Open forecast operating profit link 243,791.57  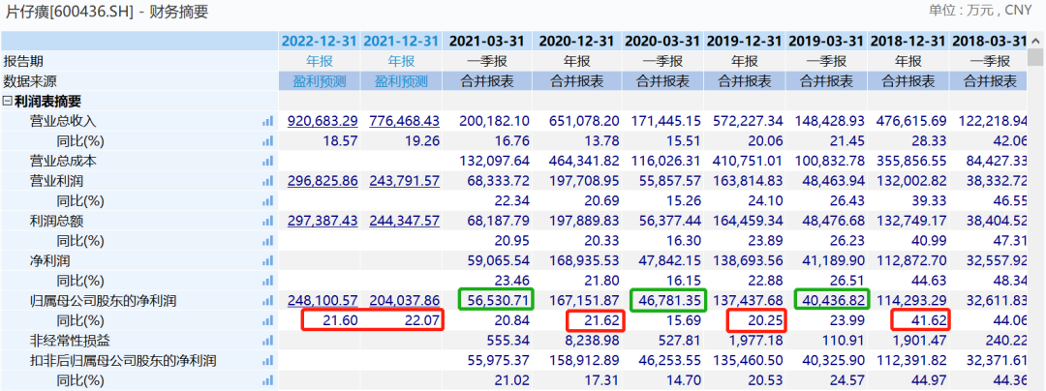coord(405,181)
